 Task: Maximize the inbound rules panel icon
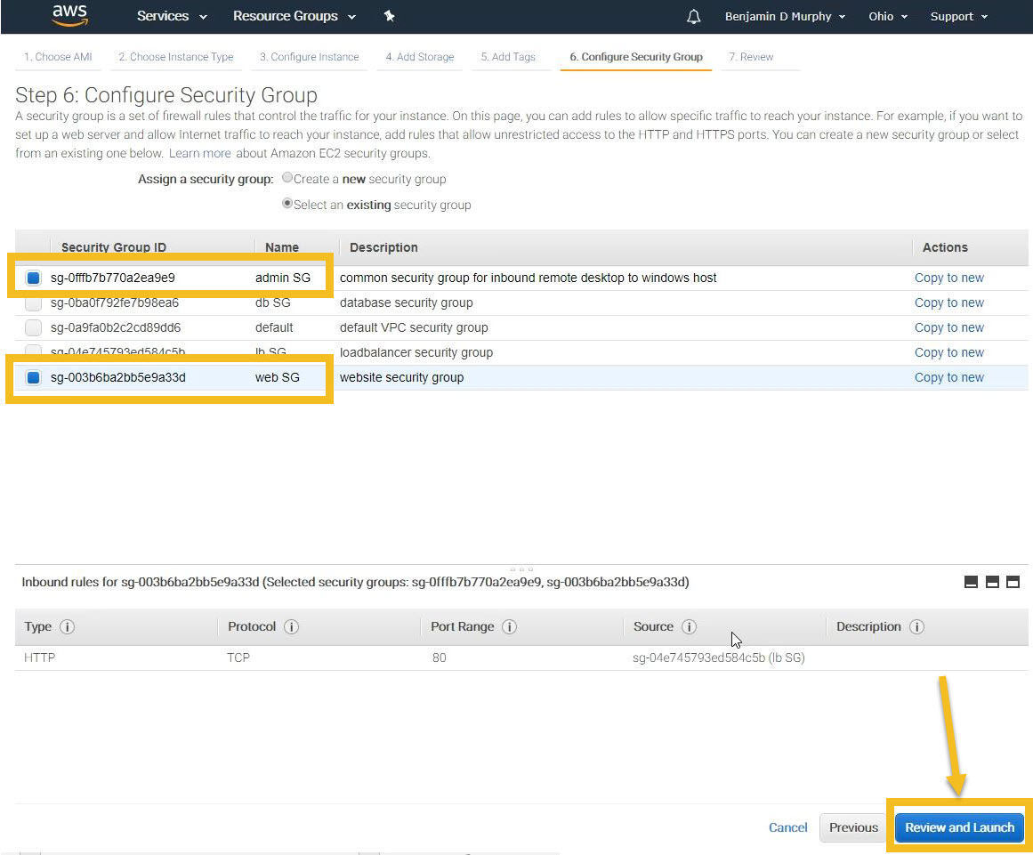[x=1013, y=582]
